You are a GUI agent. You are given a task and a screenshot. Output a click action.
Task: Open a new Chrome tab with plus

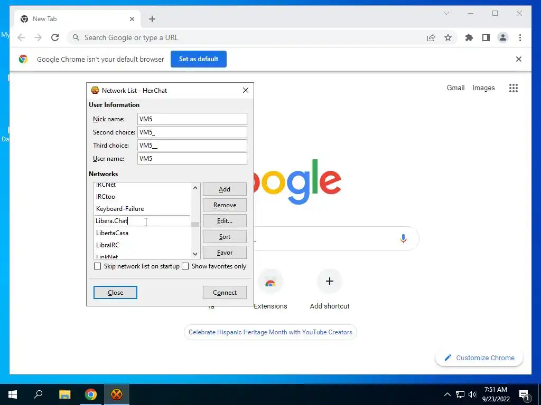152,19
